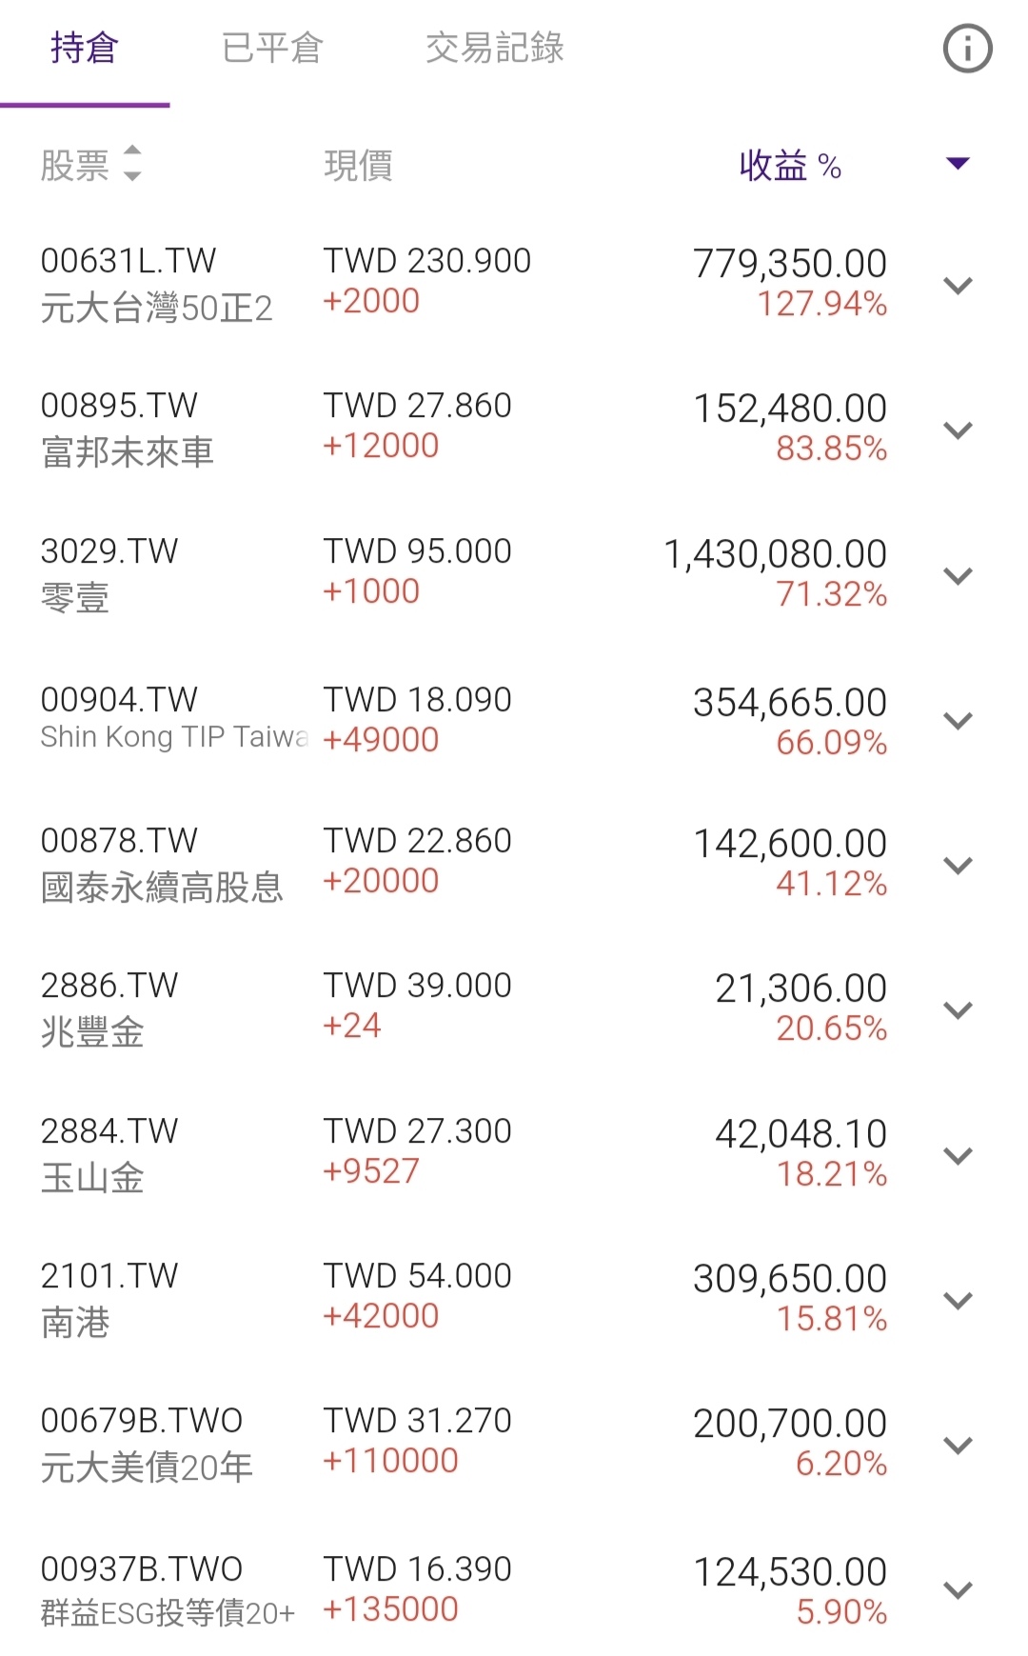
Task: Expand the 00895.TW row chevron
Action: click(x=958, y=429)
